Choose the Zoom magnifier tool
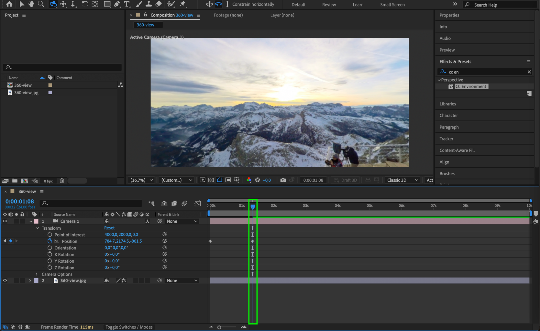Screen dimensions: 540x331 (x=41, y=4)
